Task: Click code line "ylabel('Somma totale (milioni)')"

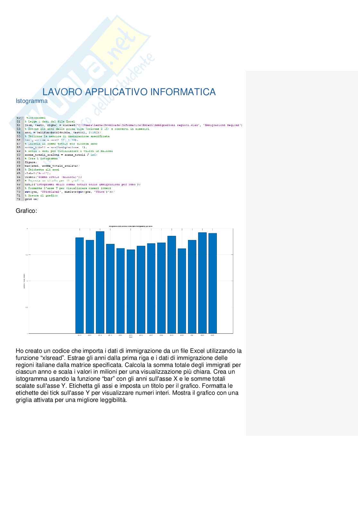Action: pyautogui.click(x=53, y=177)
